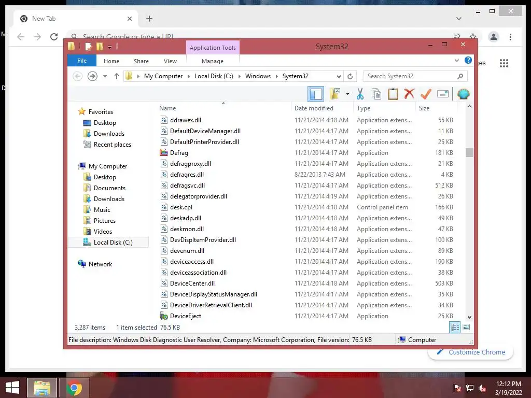Select the DeviceEject application file
The image size is (531, 398).
coord(186,316)
